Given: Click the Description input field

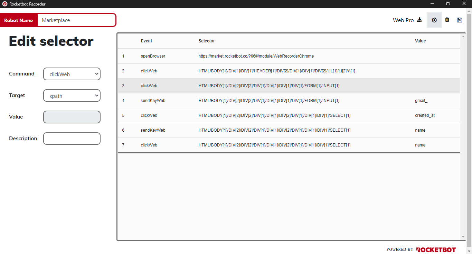Looking at the screenshot, I should coord(72,139).
